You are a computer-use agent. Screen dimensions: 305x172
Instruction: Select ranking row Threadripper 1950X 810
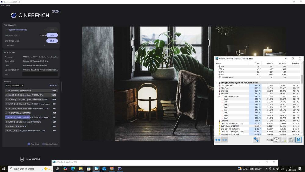31,108
